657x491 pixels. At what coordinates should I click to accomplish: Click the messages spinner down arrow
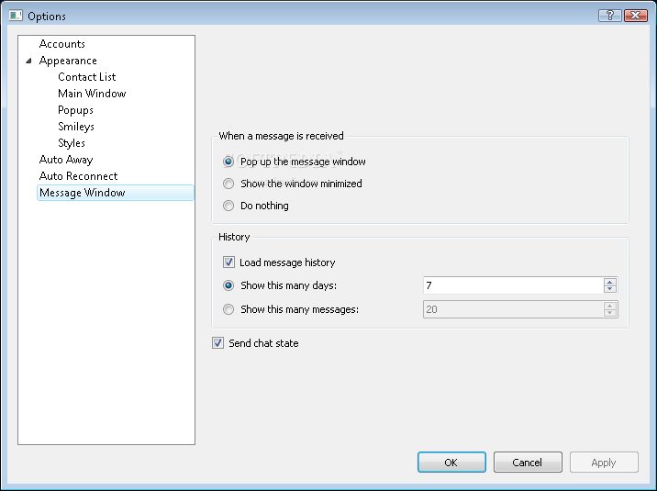[x=610, y=313]
